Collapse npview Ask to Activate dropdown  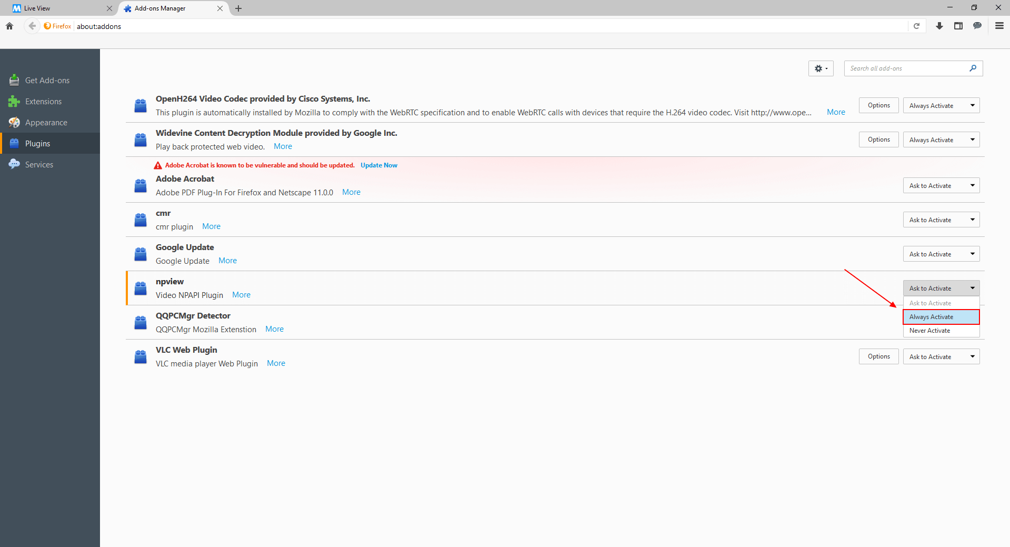tap(941, 288)
